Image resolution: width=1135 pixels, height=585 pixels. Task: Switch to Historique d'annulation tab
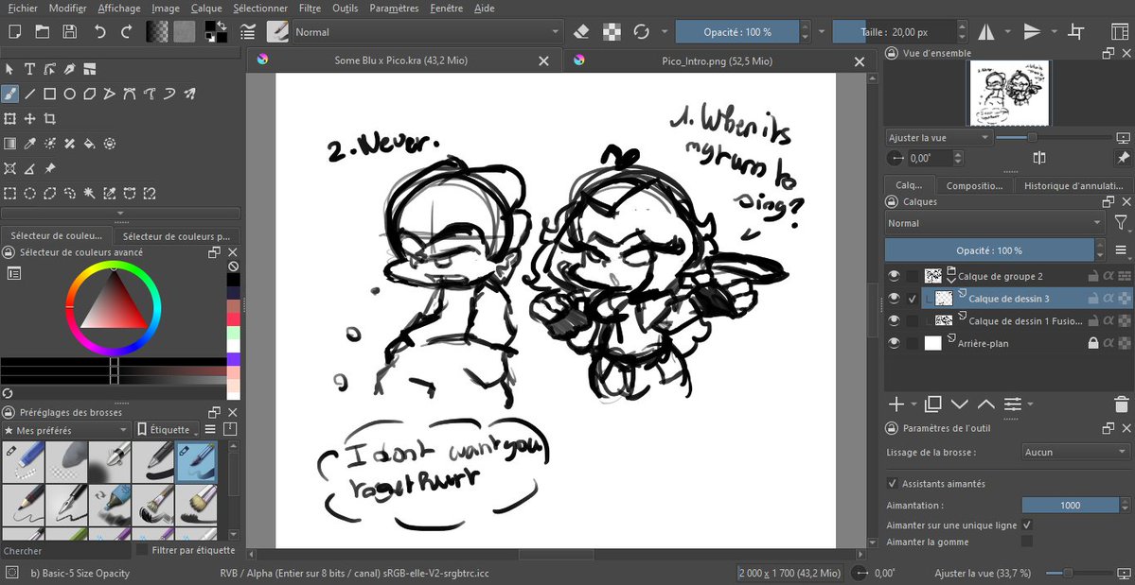pyautogui.click(x=1073, y=185)
